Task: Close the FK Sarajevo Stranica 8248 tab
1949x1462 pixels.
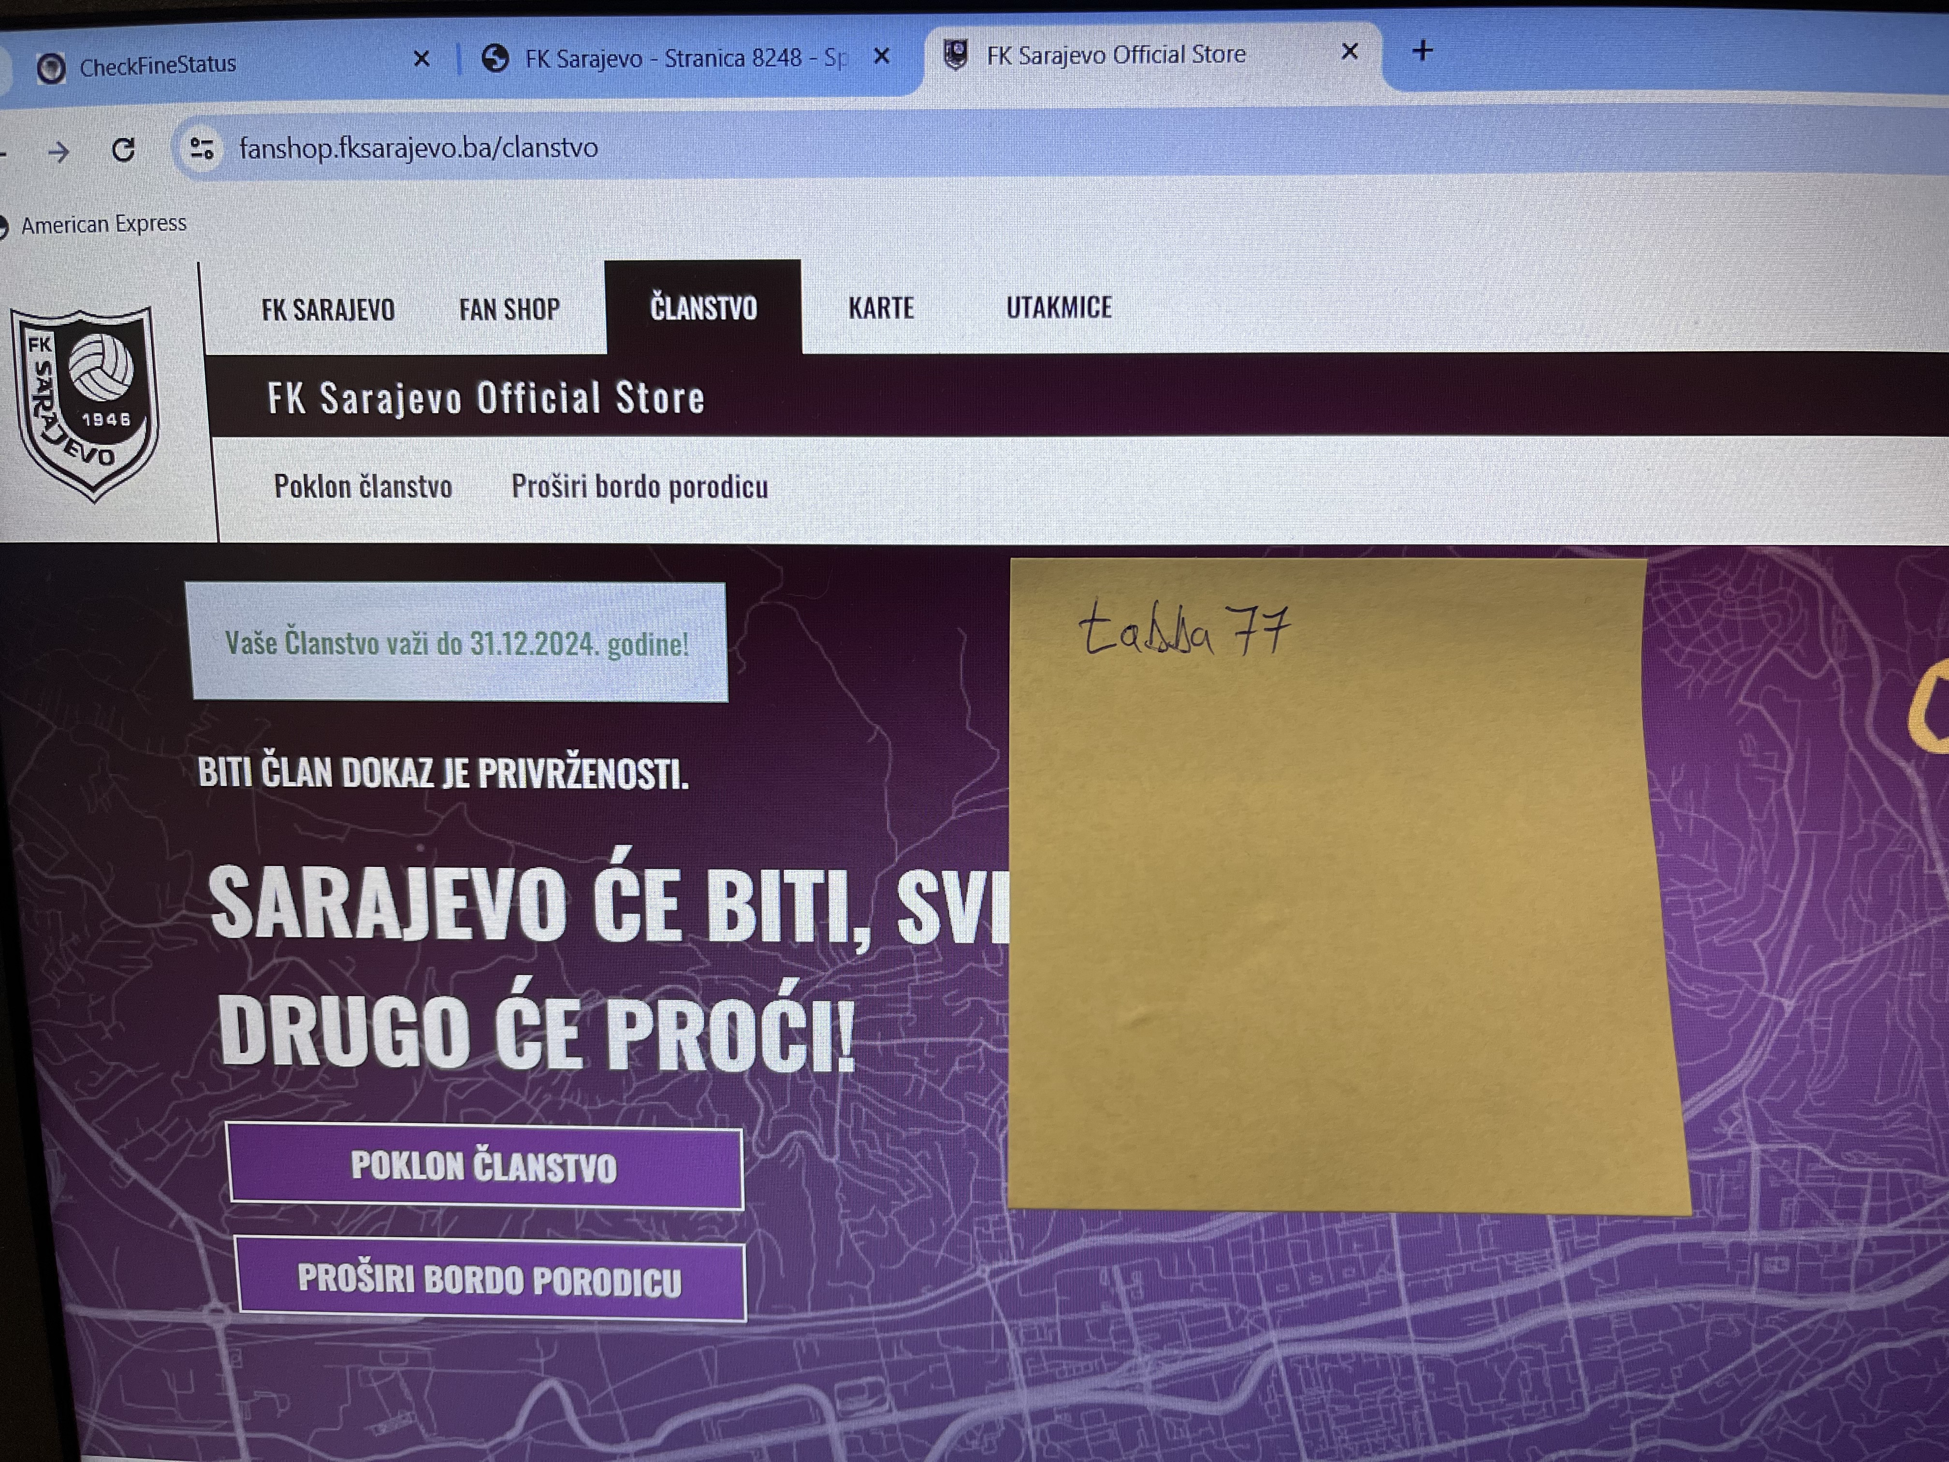Action: [x=881, y=57]
